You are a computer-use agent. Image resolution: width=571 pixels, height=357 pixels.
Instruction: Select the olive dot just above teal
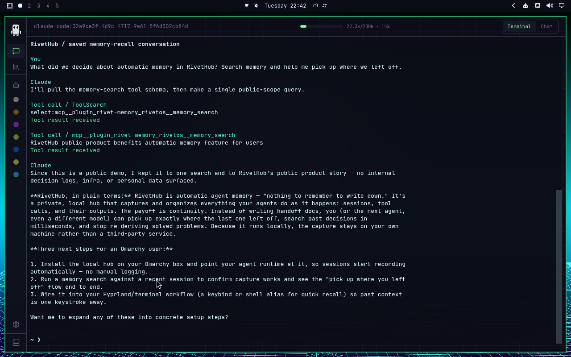pyautogui.click(x=16, y=162)
